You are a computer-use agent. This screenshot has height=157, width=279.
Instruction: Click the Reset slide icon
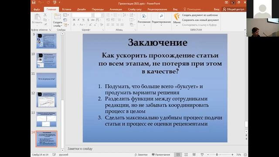click(65, 20)
